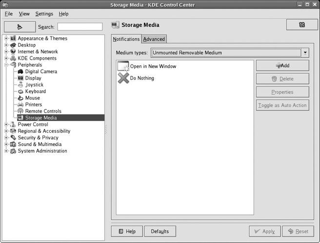Screen dimensions: 320x243
Task: Click the Mouse icon in sidebar
Action: coord(21,98)
